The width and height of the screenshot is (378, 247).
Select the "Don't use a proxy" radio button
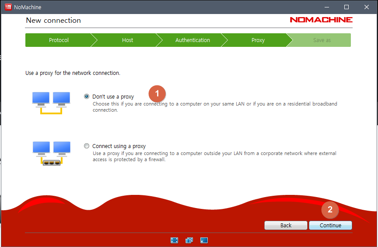87,96
